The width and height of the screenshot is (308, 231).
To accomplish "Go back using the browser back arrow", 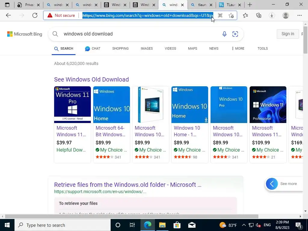I will [8, 15].
